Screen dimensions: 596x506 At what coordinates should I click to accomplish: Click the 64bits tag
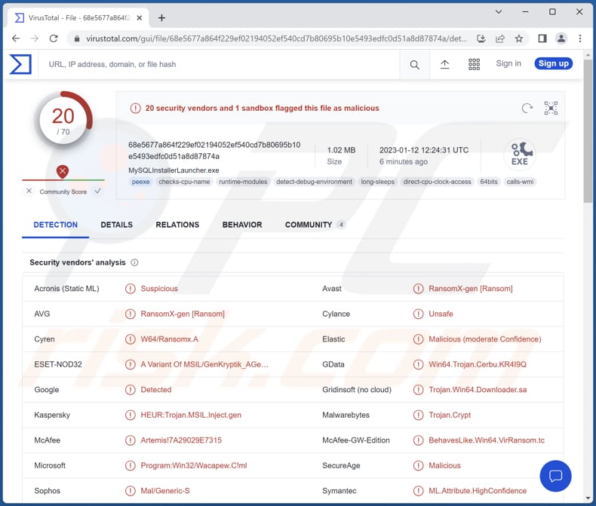click(489, 182)
